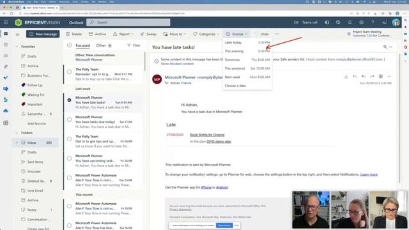Click the Archive toolbar button
Screen dimensions: 409x230
[x=97, y=34]
